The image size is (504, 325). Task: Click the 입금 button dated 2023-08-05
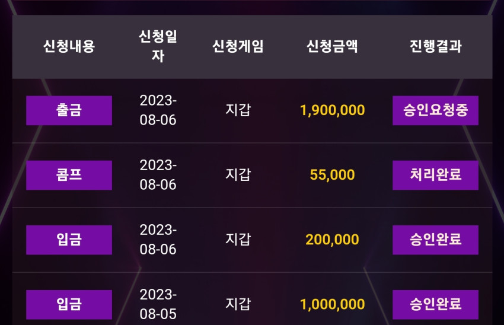pos(69,304)
